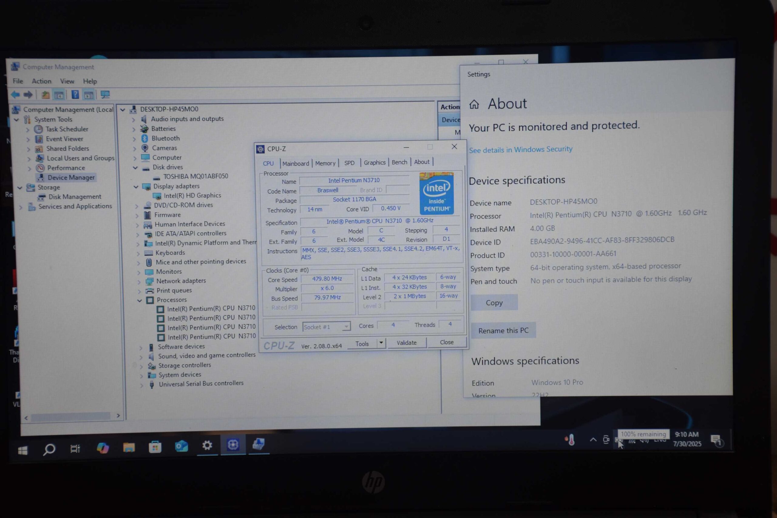Switch to CPU-Z chip icon on taskbar

pos(233,445)
